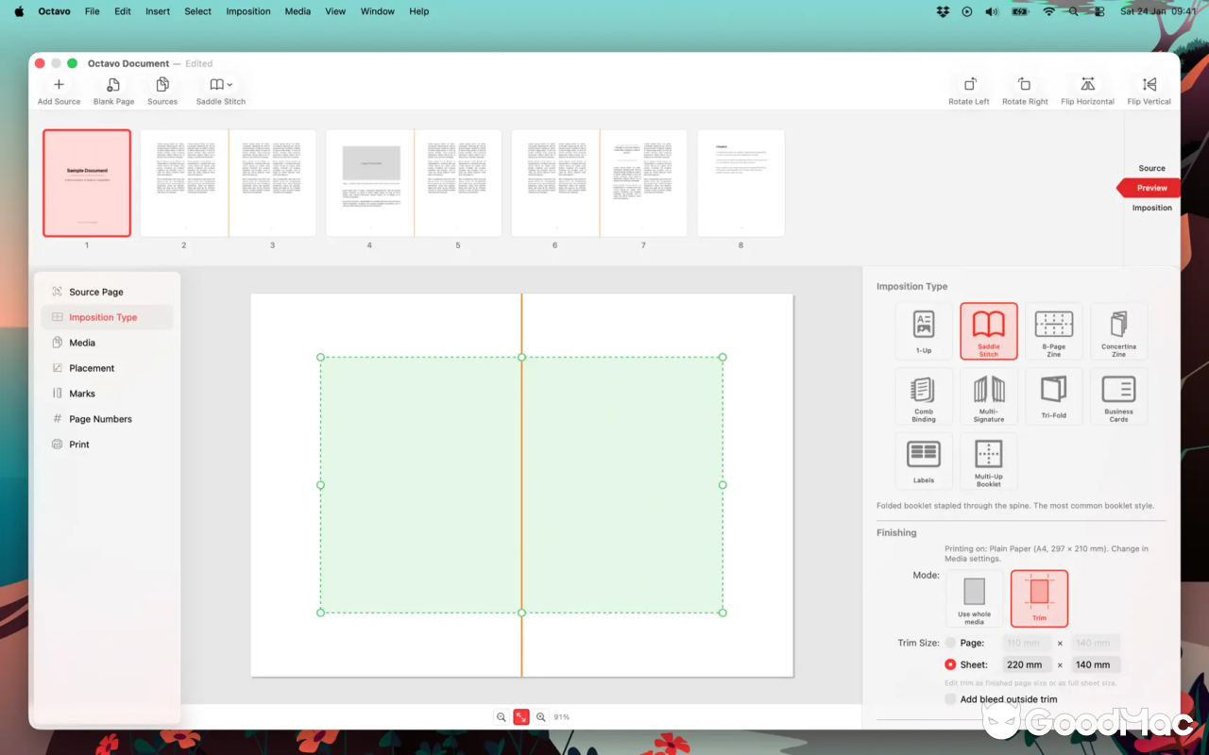This screenshot has height=755, width=1209.
Task: Choose the Tri-Fold layout
Action: tap(1053, 395)
